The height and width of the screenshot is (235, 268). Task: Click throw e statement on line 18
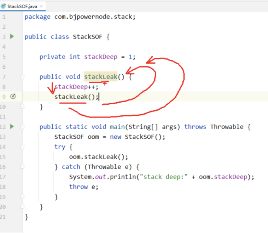[x=83, y=187]
